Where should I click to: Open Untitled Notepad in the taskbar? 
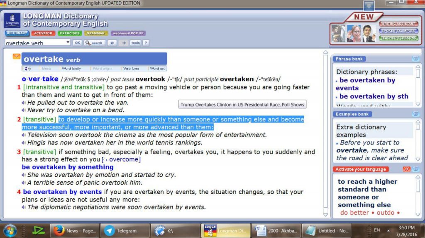point(327,231)
